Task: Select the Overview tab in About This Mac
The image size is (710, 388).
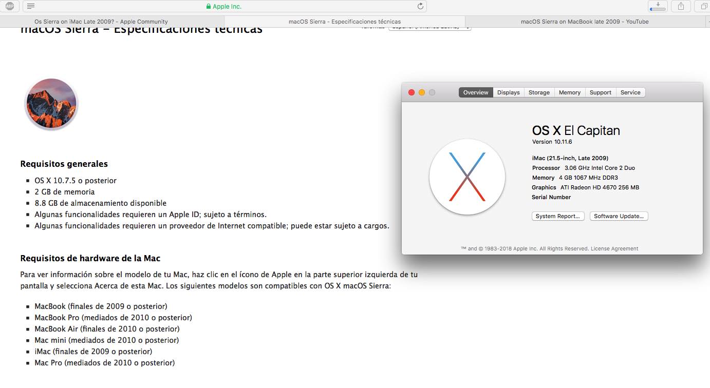Action: 476,92
